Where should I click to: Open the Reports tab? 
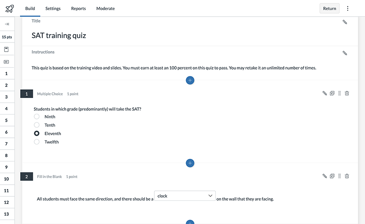point(79,8)
